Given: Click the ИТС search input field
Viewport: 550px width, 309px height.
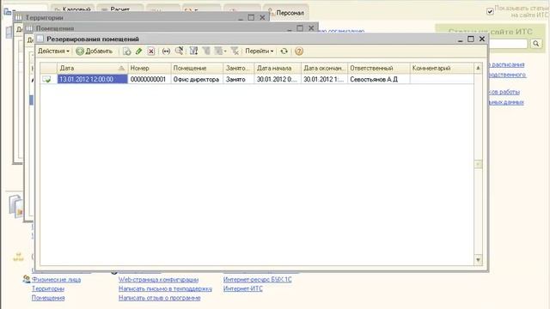Looking at the screenshot, I should tap(509, 44).
